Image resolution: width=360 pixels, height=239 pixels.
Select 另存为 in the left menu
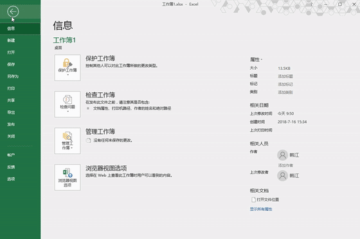coord(20,76)
